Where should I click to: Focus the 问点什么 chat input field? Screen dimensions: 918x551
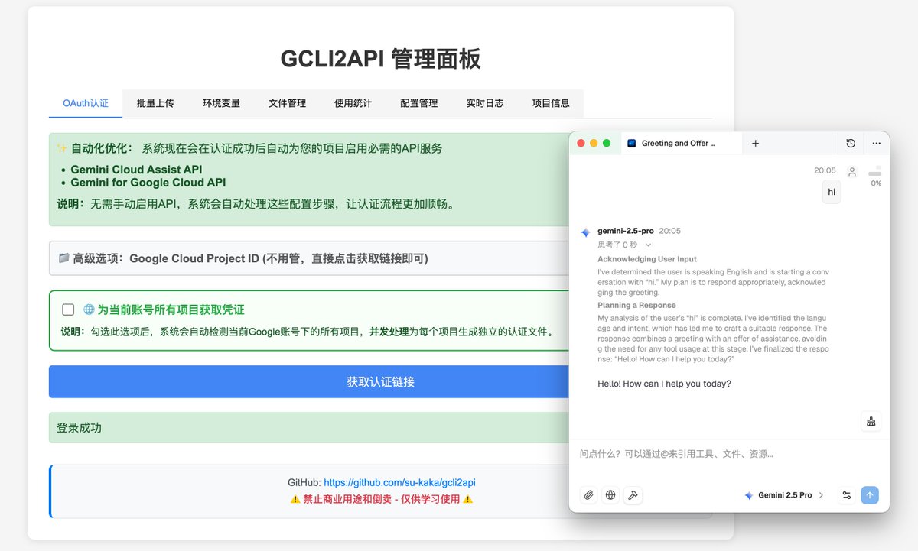click(729, 454)
